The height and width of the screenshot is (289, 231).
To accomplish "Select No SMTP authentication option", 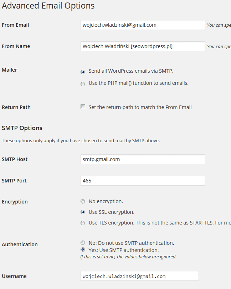I will pos(83,243).
